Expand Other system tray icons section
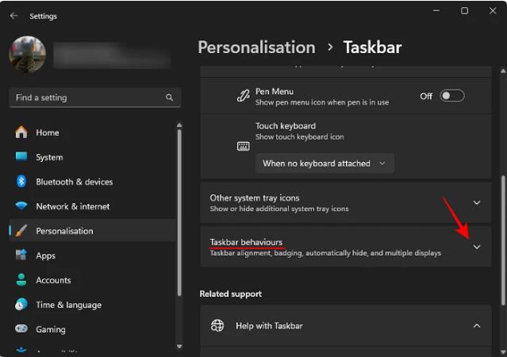This screenshot has height=357, width=507. pyautogui.click(x=476, y=203)
